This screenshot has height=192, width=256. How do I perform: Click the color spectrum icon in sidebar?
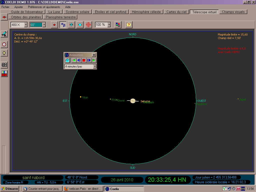4,73
